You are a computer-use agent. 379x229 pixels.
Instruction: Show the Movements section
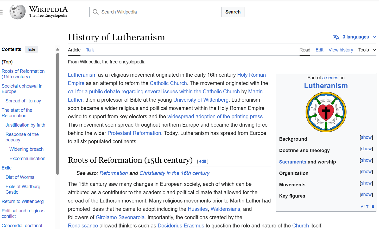click(366, 183)
